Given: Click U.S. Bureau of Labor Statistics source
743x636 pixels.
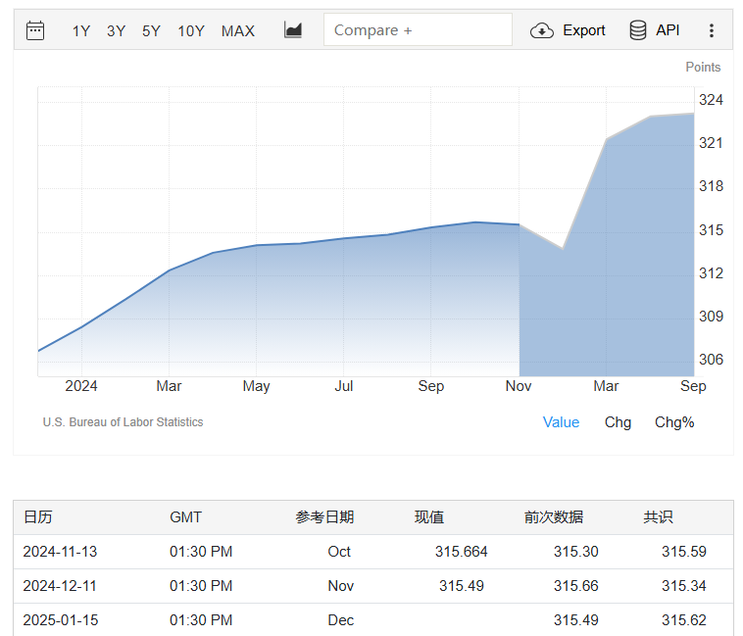Looking at the screenshot, I should point(123,422).
